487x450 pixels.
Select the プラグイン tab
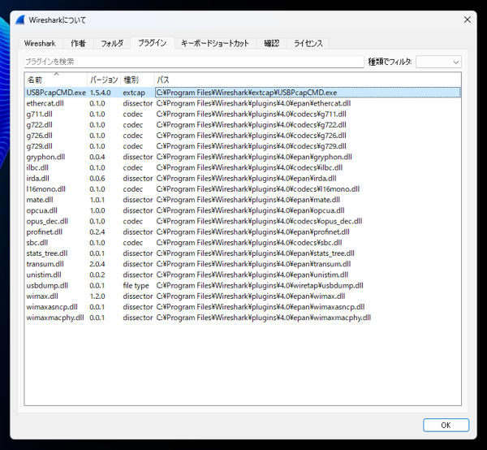tap(153, 43)
